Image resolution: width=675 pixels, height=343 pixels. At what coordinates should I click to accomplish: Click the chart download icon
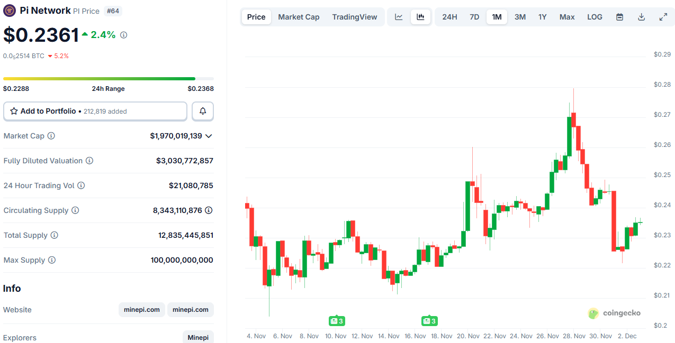641,16
